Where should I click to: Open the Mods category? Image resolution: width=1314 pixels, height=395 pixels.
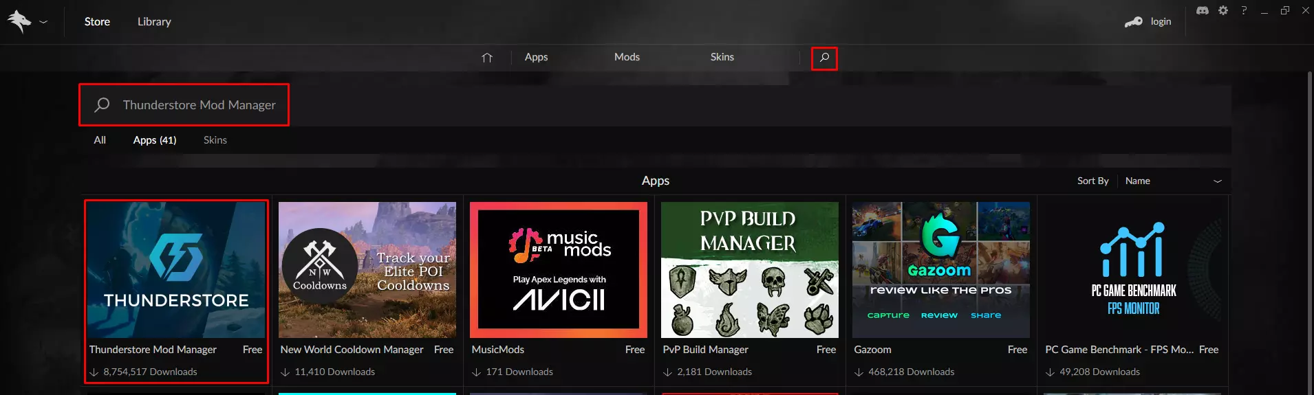click(627, 57)
